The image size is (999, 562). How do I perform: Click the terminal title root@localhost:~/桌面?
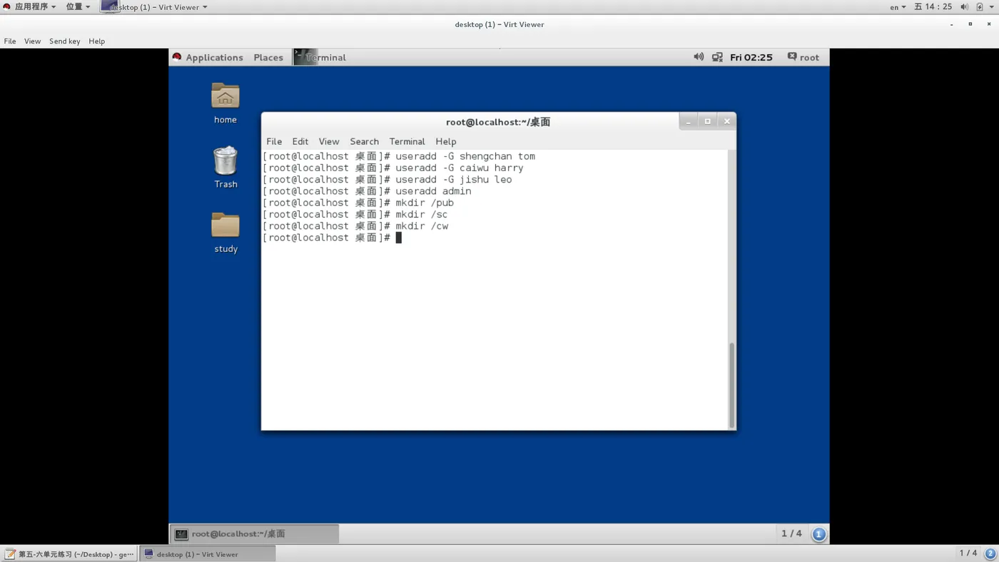[x=498, y=122]
